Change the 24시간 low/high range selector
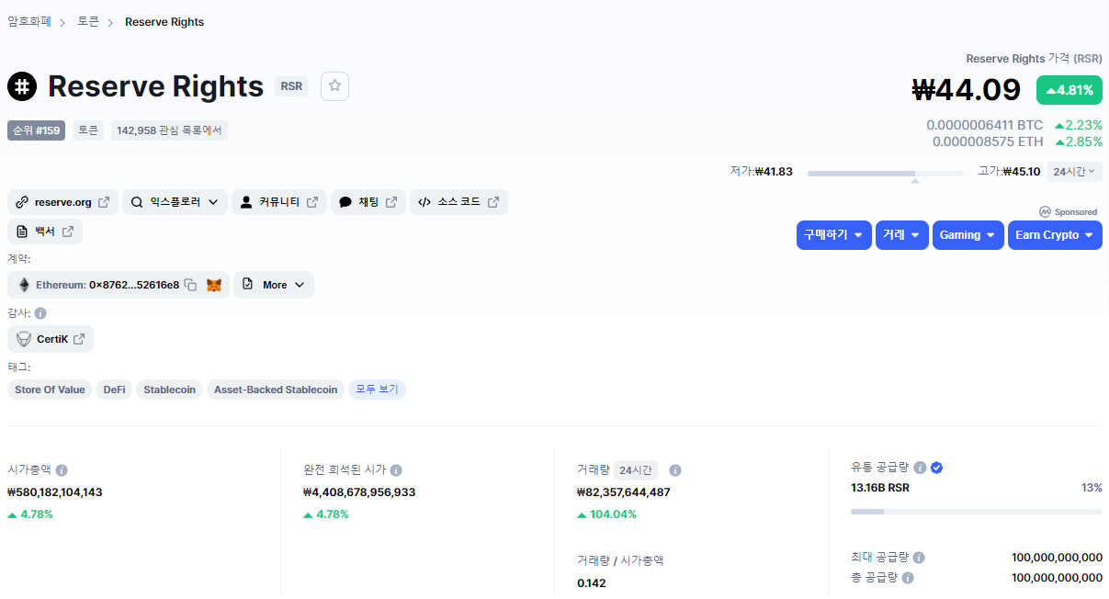Image resolution: width=1109 pixels, height=599 pixels. (1074, 172)
